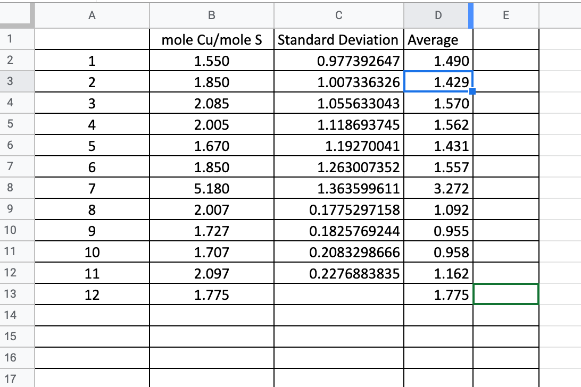Image resolution: width=581 pixels, height=387 pixels.
Task: Click the Standard Deviation header cell
Action: (x=339, y=39)
